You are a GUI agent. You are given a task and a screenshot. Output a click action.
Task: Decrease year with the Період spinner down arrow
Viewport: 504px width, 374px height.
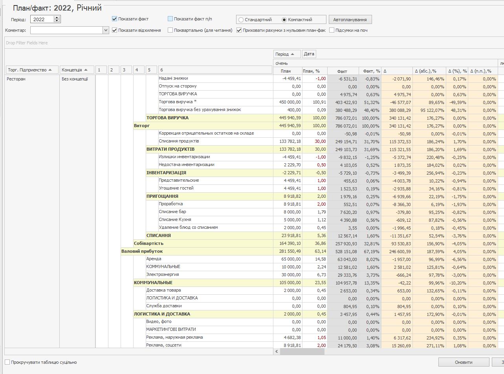[57, 21]
